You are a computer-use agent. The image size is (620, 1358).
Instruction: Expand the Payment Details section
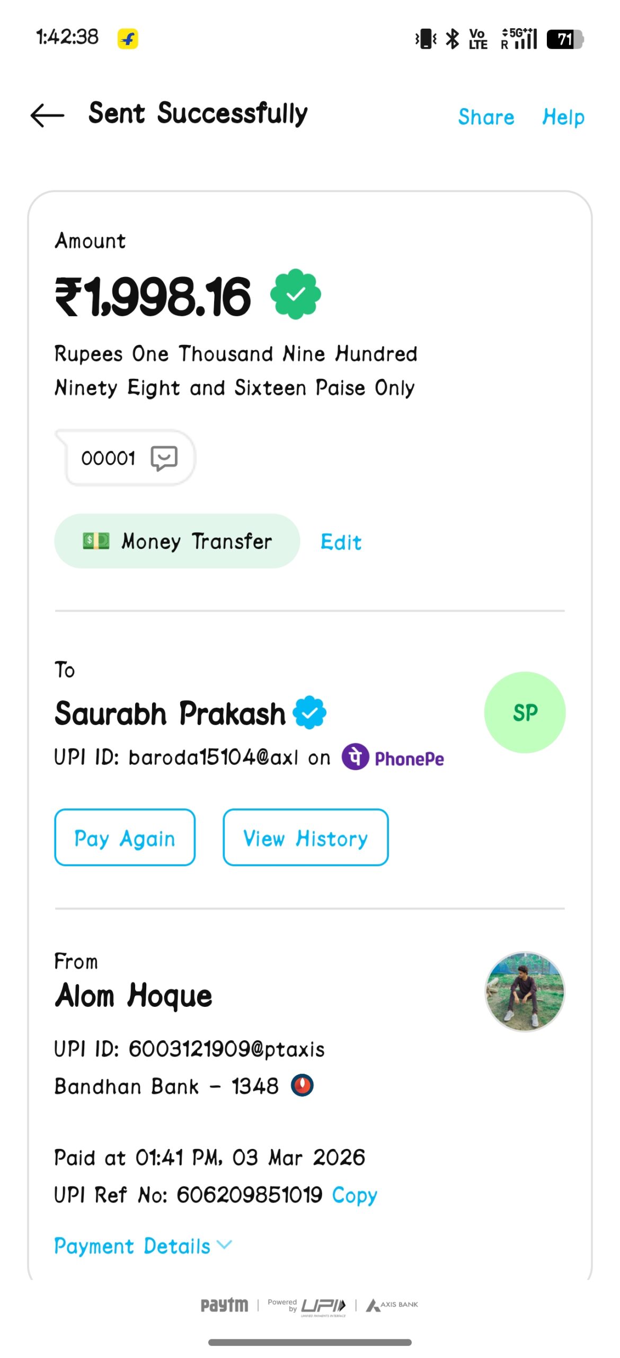(132, 1246)
